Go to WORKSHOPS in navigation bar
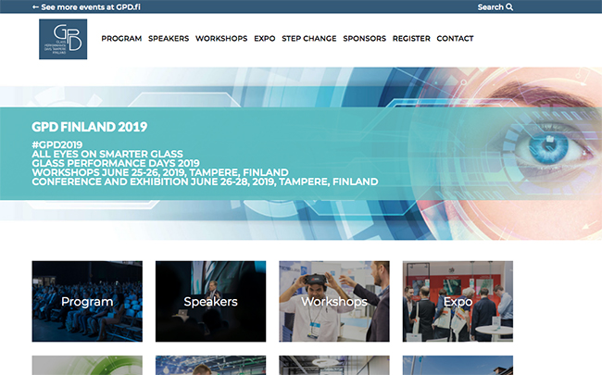Image resolution: width=602 pixels, height=375 pixels. tap(221, 38)
